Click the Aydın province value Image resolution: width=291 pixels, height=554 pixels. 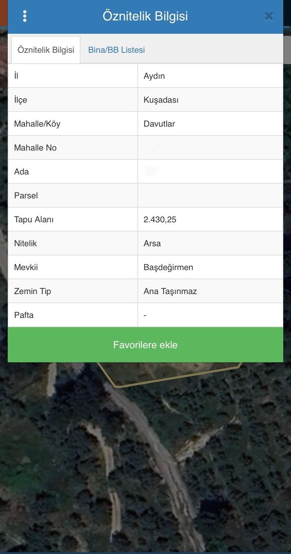pos(154,76)
